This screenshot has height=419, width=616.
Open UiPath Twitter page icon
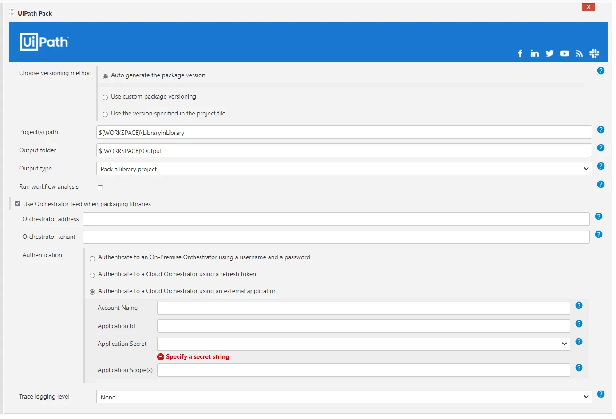tap(549, 54)
